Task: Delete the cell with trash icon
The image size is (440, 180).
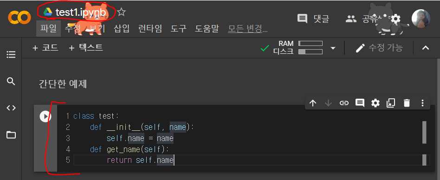Action: point(406,103)
